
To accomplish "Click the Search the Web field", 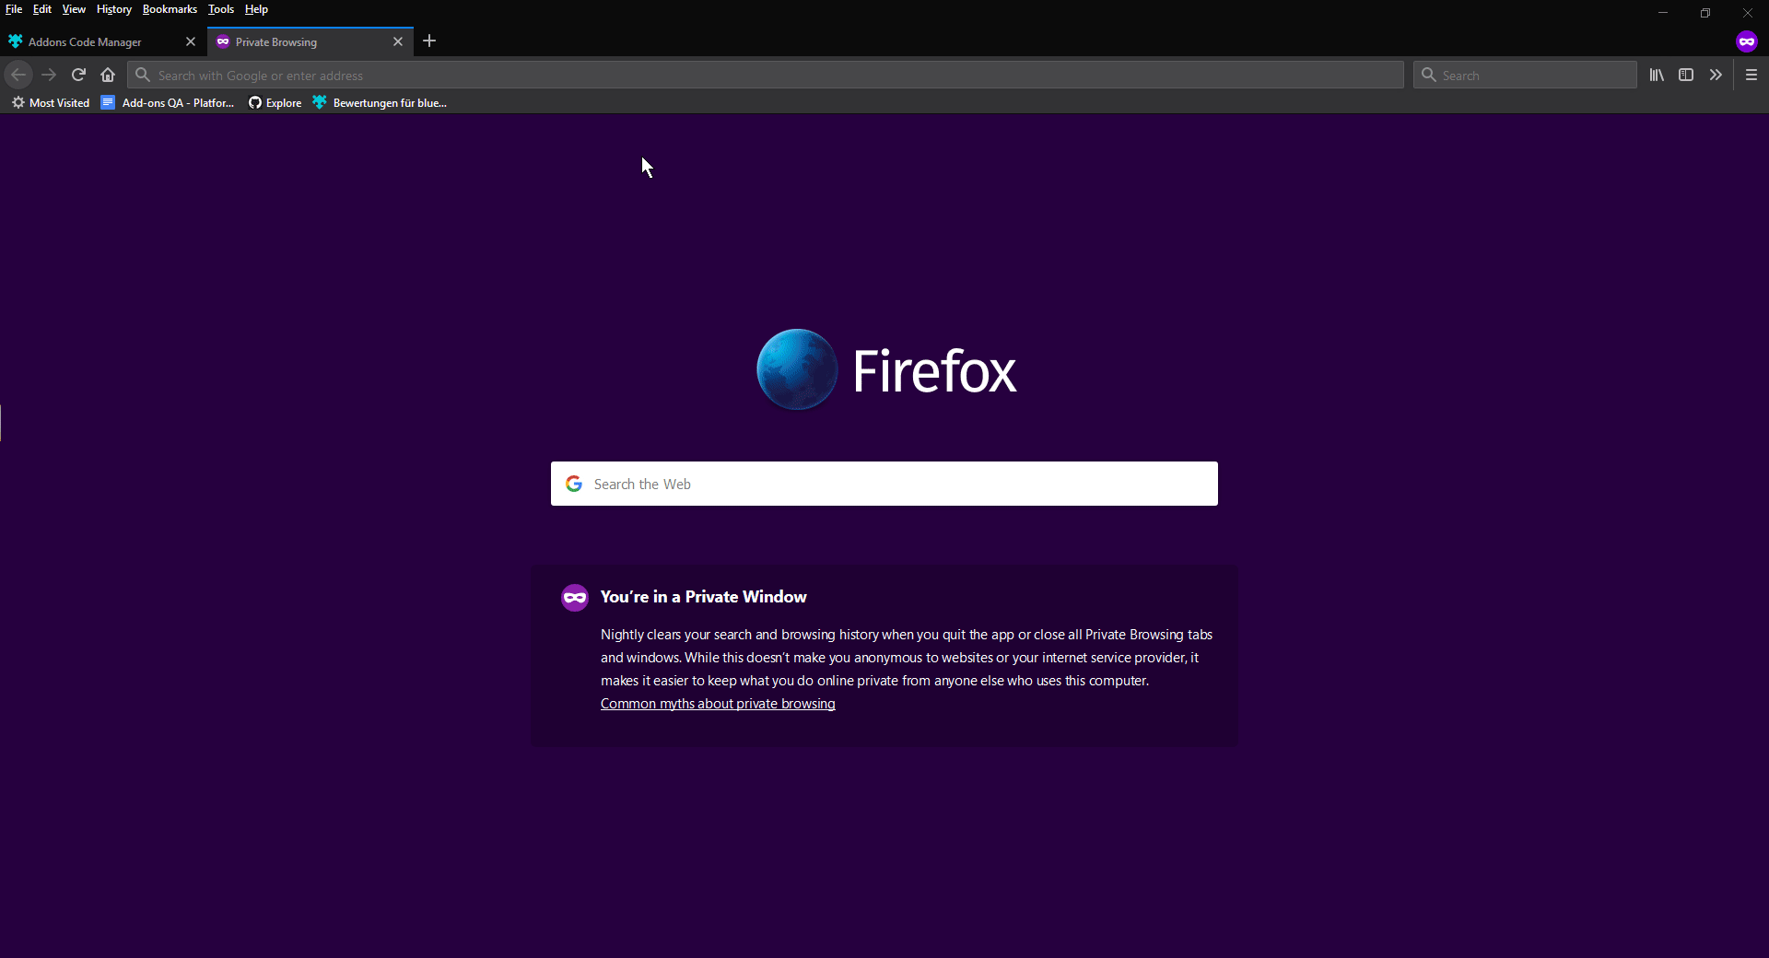I will pos(884,484).
